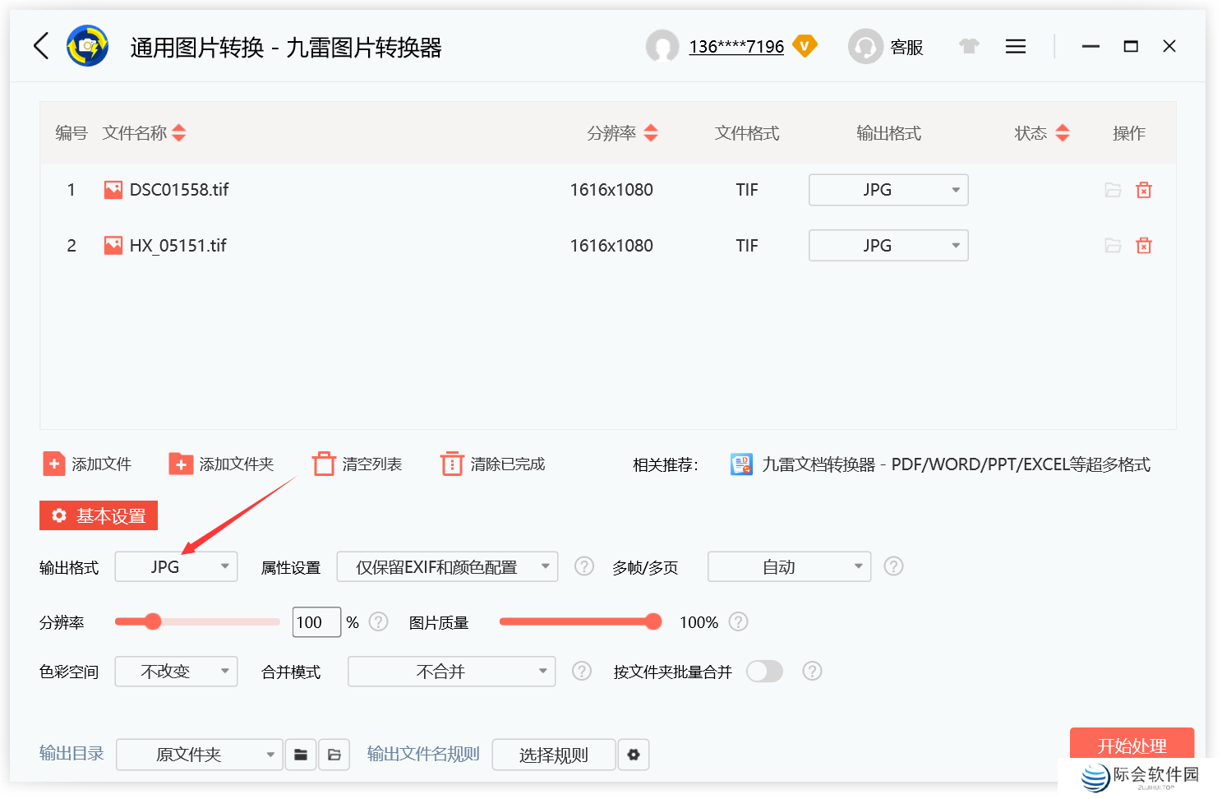Enable the 按文件夹批量合并 toggle
Viewport: 1222px width, 799px height.
pyautogui.click(x=764, y=671)
